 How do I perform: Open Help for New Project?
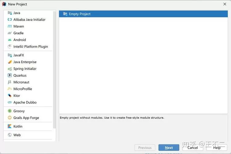pos(217,148)
